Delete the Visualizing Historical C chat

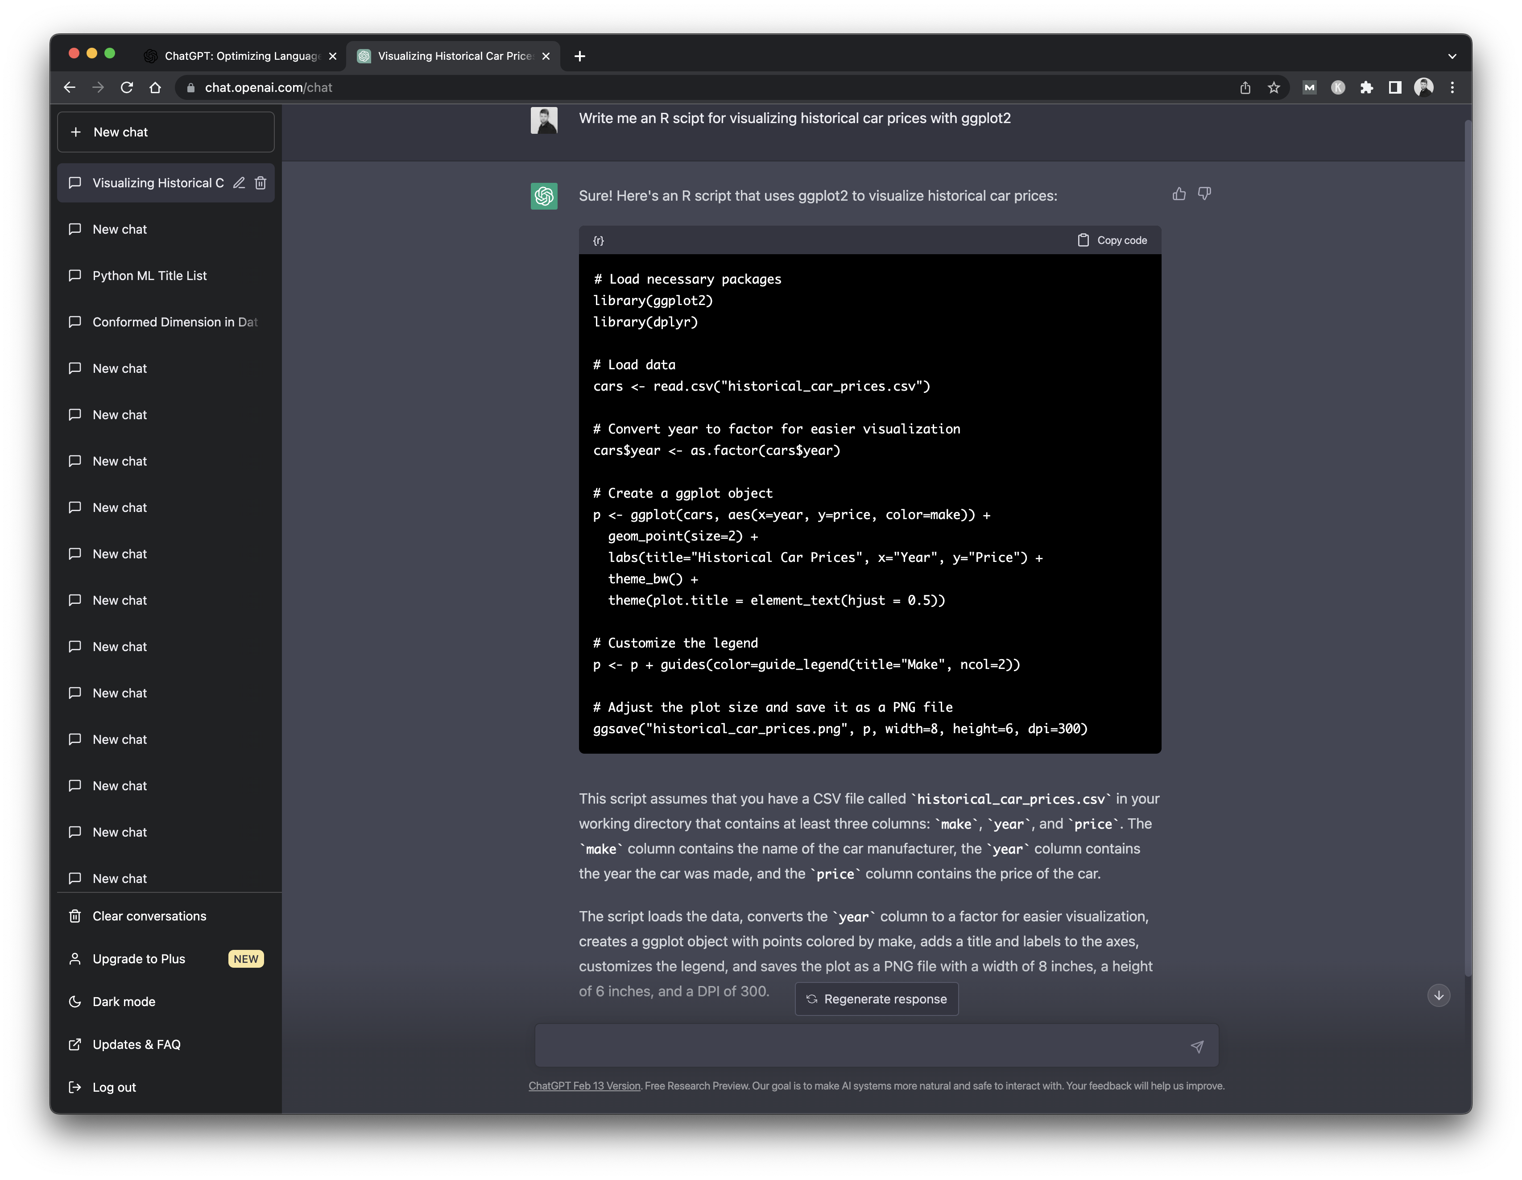(x=261, y=183)
